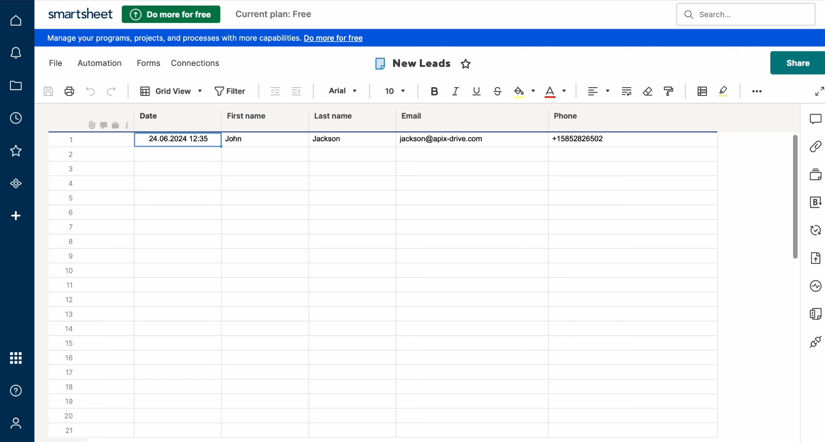The image size is (825, 442).
Task: Switch to the Forms tab
Action: (148, 63)
